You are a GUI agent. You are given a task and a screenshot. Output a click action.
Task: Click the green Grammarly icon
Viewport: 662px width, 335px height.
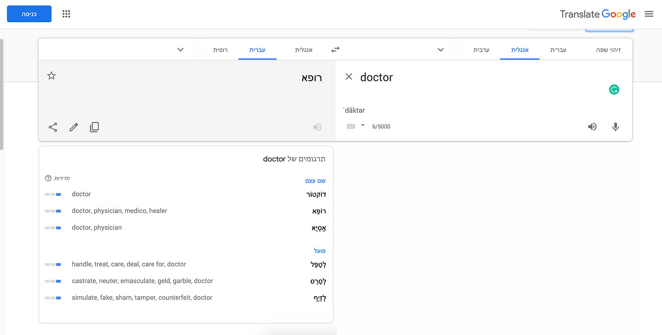click(x=614, y=89)
